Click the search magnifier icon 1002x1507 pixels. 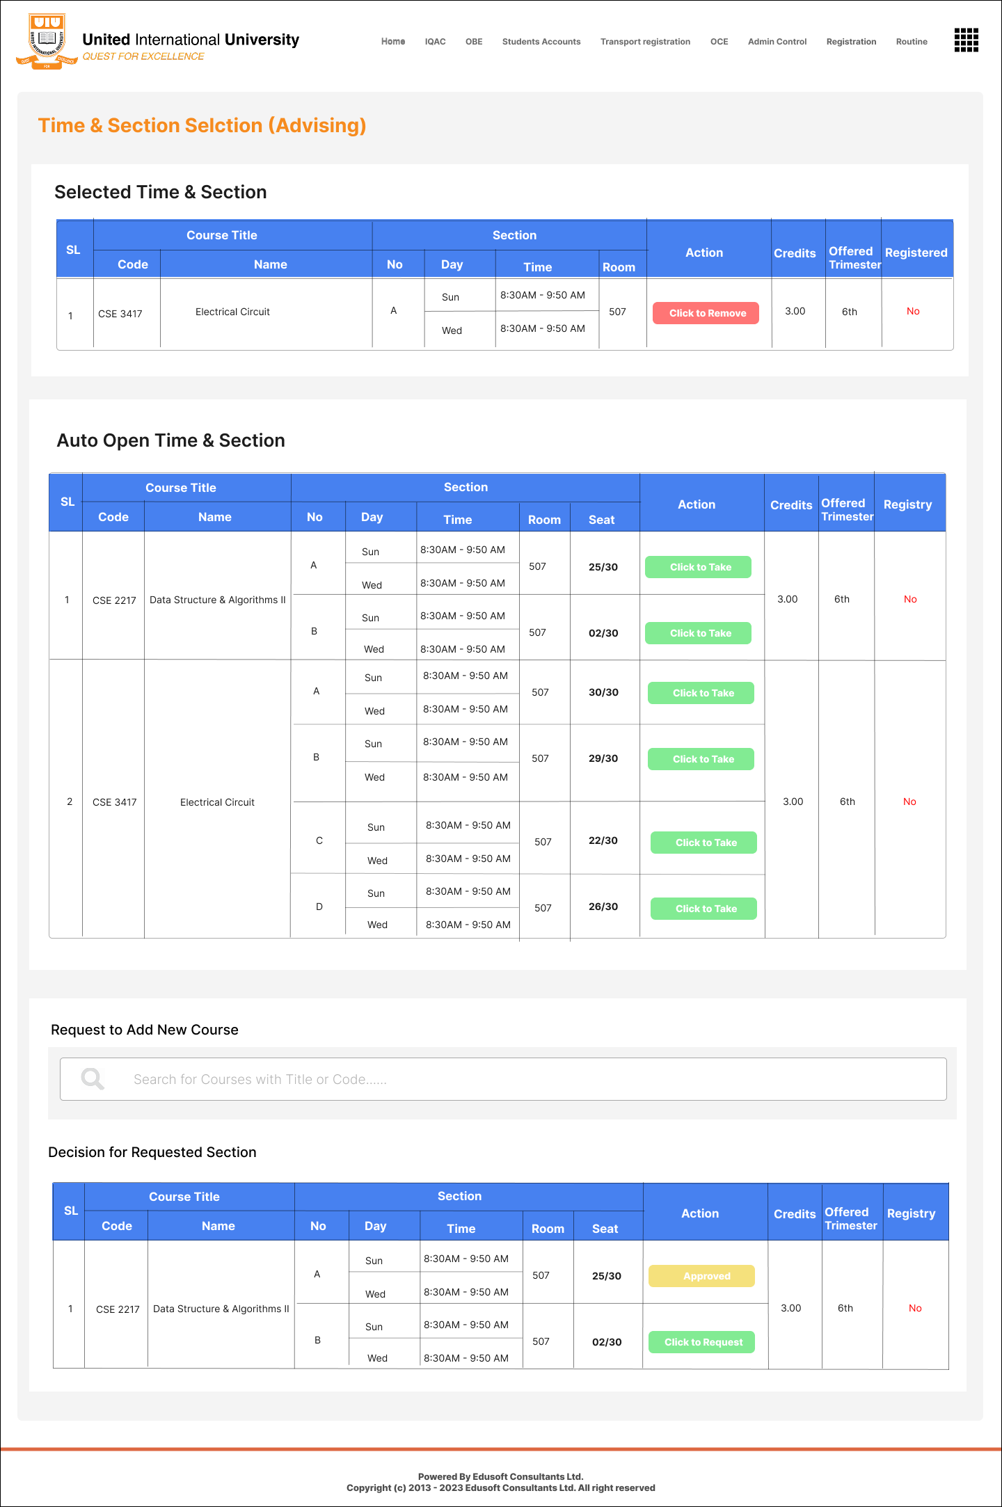pyautogui.click(x=93, y=1079)
